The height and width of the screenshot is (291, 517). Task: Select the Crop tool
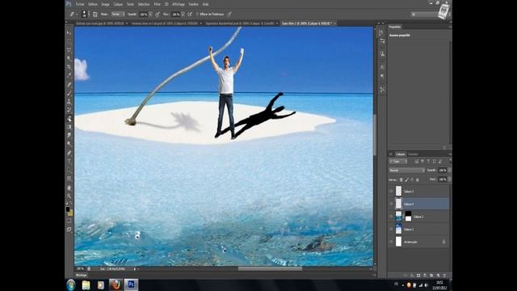(69, 67)
